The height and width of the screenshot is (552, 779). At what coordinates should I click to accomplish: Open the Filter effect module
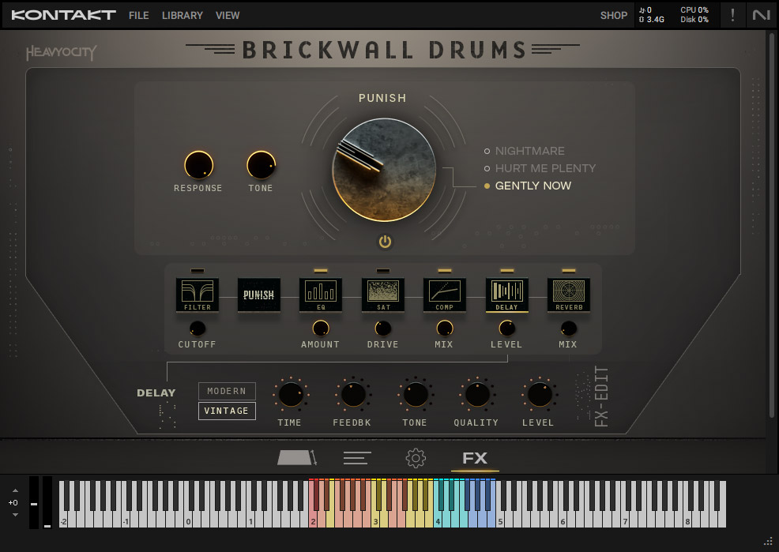click(198, 295)
